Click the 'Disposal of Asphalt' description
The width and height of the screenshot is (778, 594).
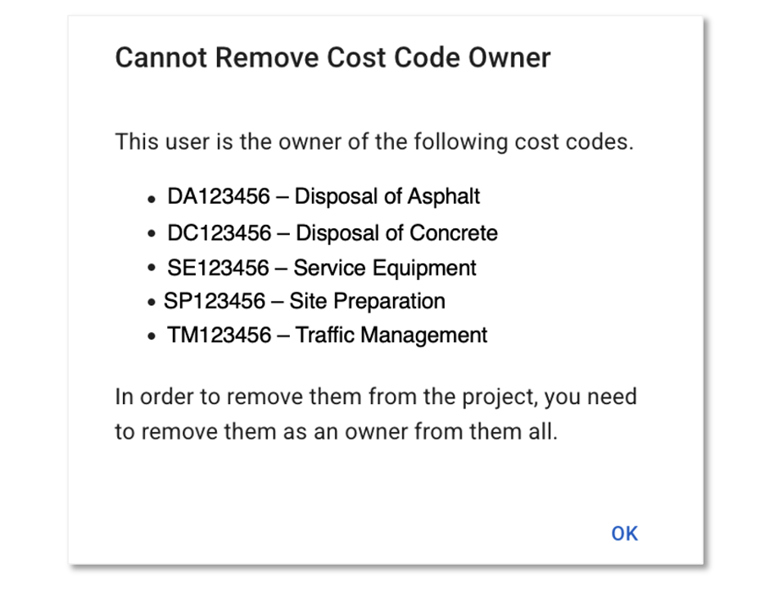click(387, 197)
